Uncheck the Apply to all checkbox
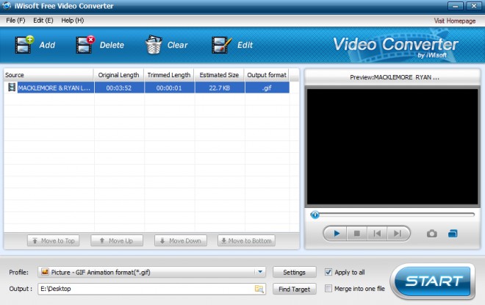Viewport: 485px width, 305px height. point(328,271)
